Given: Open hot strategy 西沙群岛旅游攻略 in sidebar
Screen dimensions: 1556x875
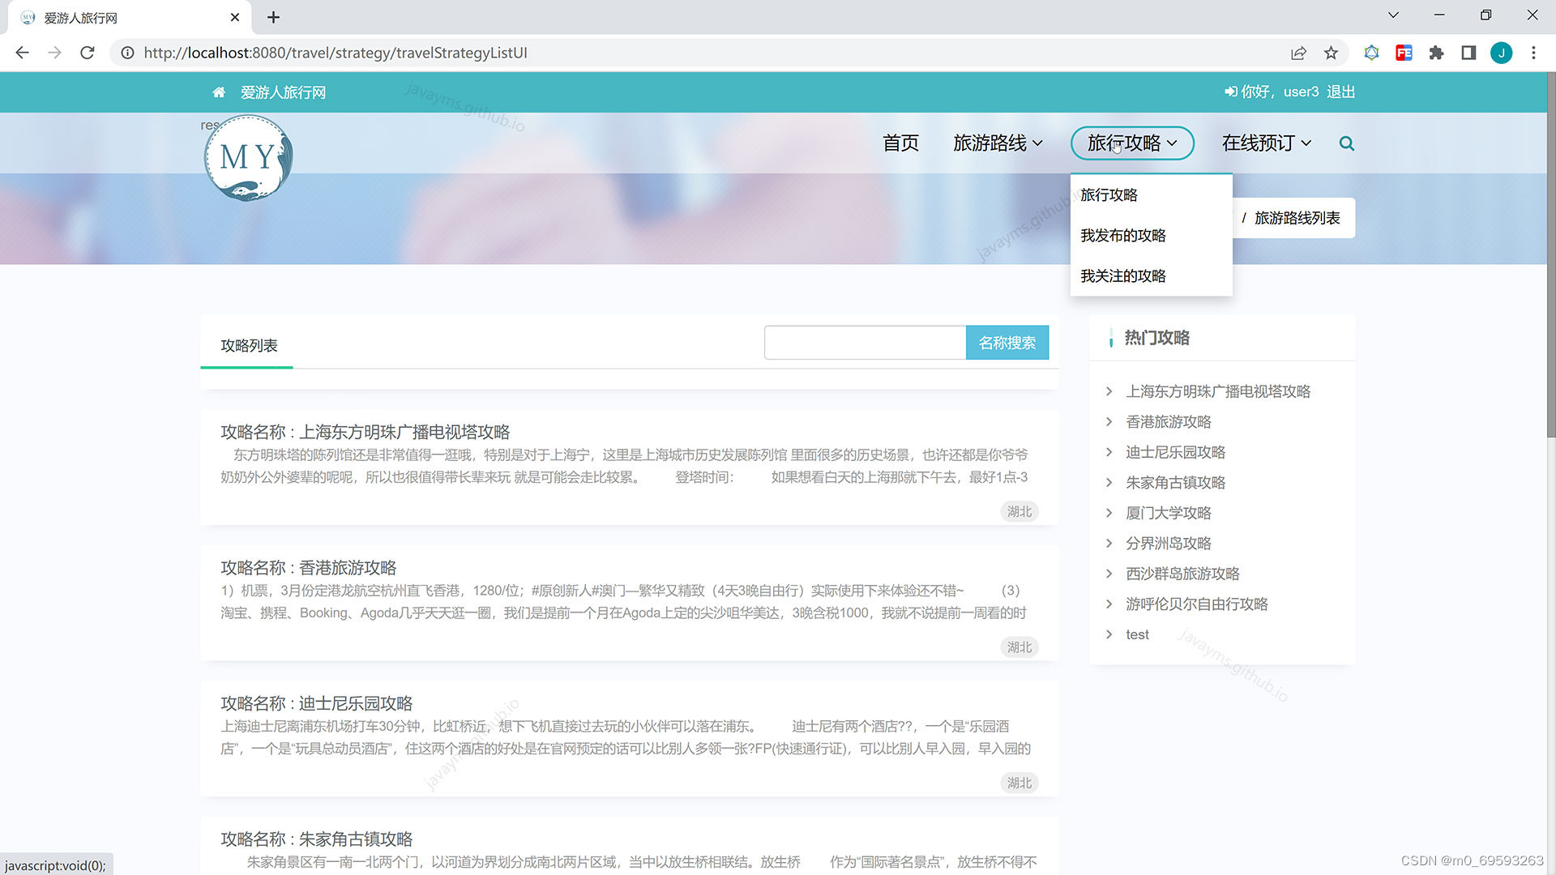Looking at the screenshot, I should (x=1182, y=574).
